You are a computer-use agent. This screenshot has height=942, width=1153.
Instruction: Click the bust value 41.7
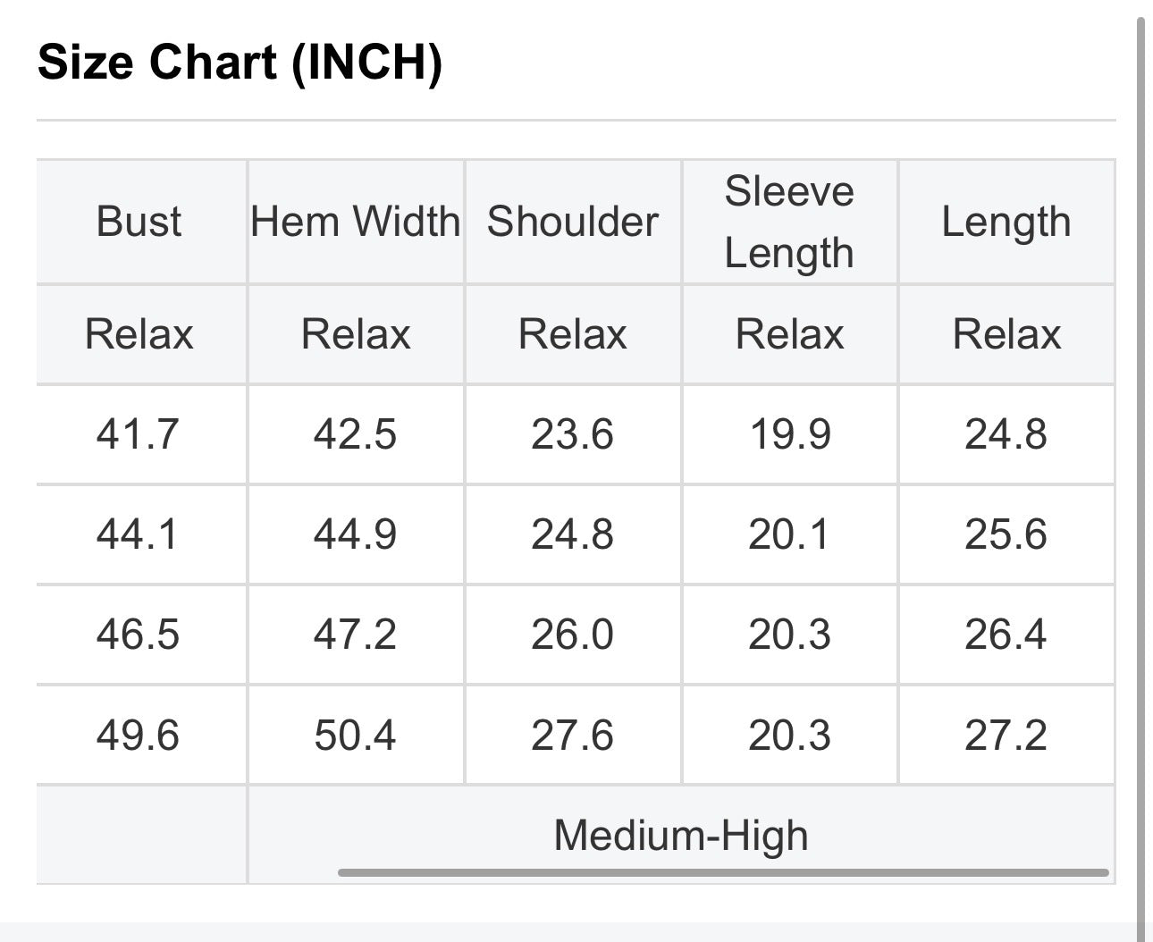[x=139, y=435]
